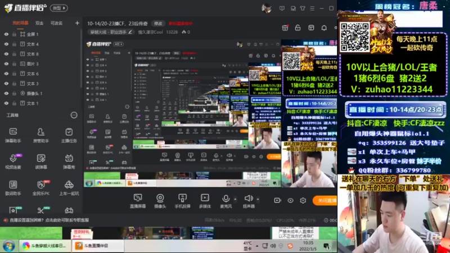
Task: Click the unlock icon in top toolbar
Action: click(x=298, y=28)
